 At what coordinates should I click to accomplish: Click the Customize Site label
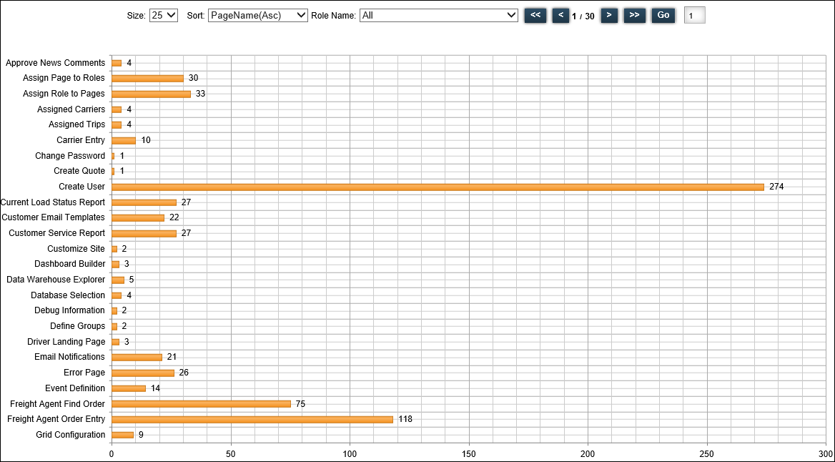(x=76, y=249)
